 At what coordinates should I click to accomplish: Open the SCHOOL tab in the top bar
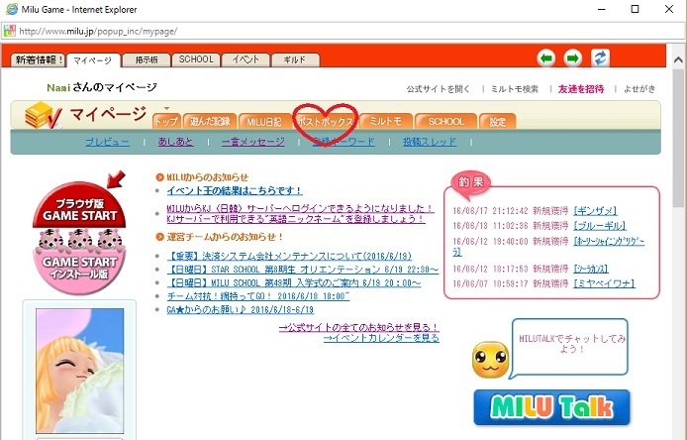[x=196, y=59]
